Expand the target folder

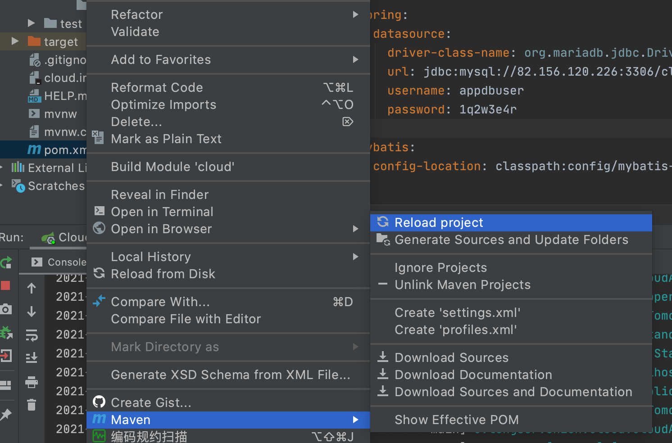point(15,41)
